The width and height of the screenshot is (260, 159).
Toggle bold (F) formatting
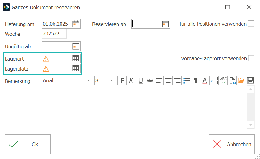[122, 81]
